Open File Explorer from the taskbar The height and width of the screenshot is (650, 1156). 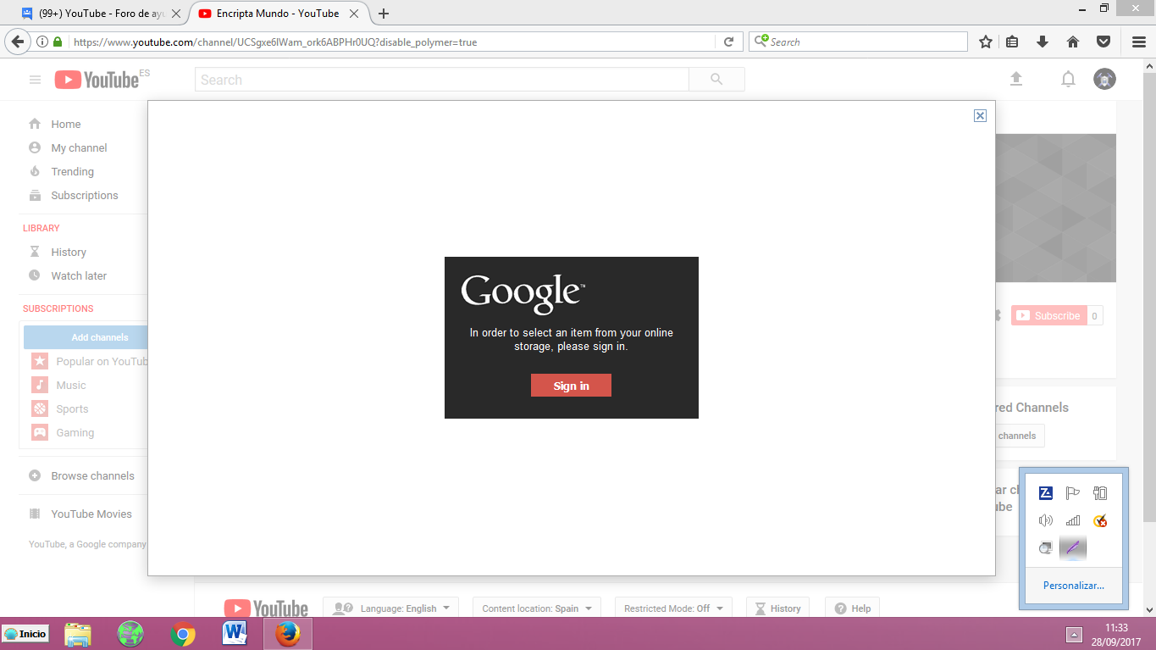[78, 634]
